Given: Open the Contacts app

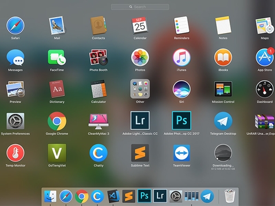Looking at the screenshot, I should pos(98,26).
